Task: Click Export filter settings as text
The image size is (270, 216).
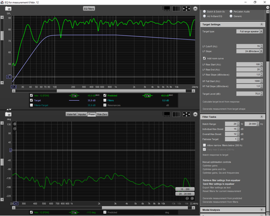Action: [217, 187]
